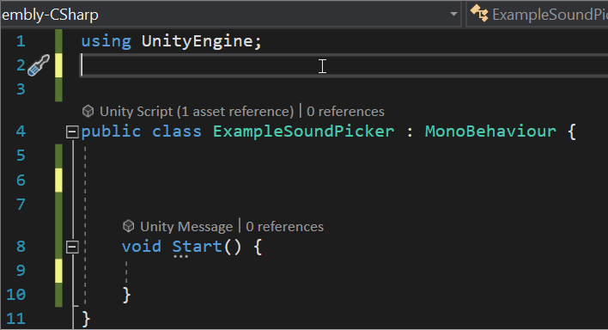Click the ExampleSoundPicker class name in code
This screenshot has height=330, width=608.
[x=304, y=131]
